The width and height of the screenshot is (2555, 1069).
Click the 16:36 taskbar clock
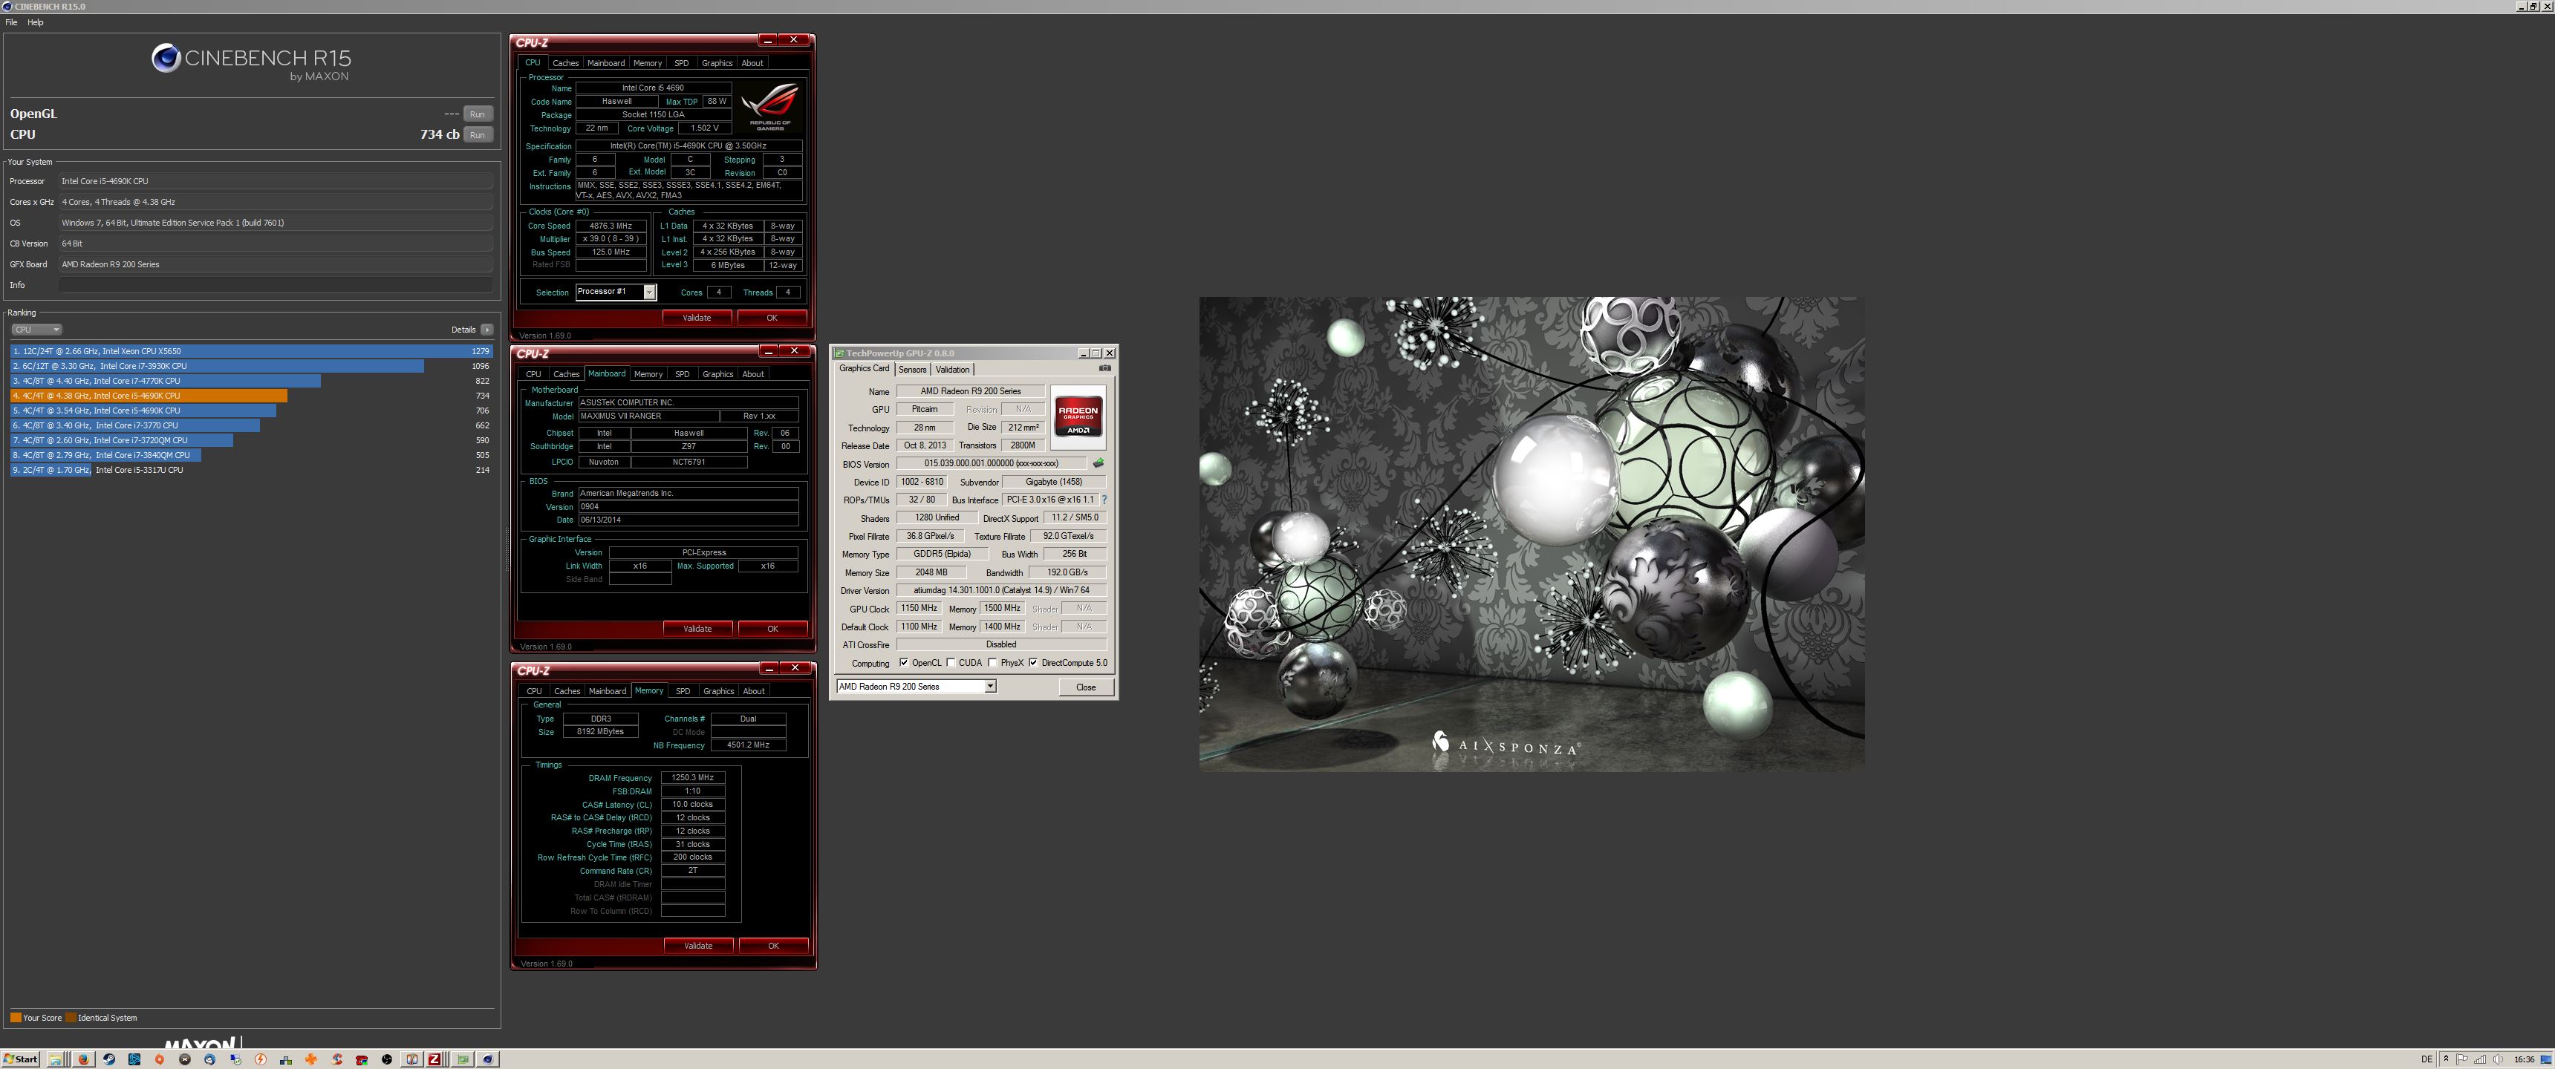2525,1059
